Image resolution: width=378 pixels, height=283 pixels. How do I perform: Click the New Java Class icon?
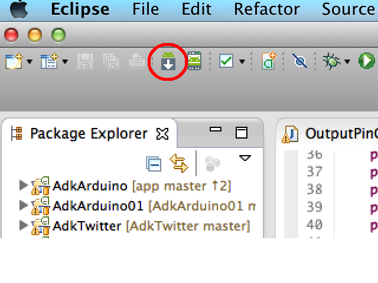(x=270, y=61)
